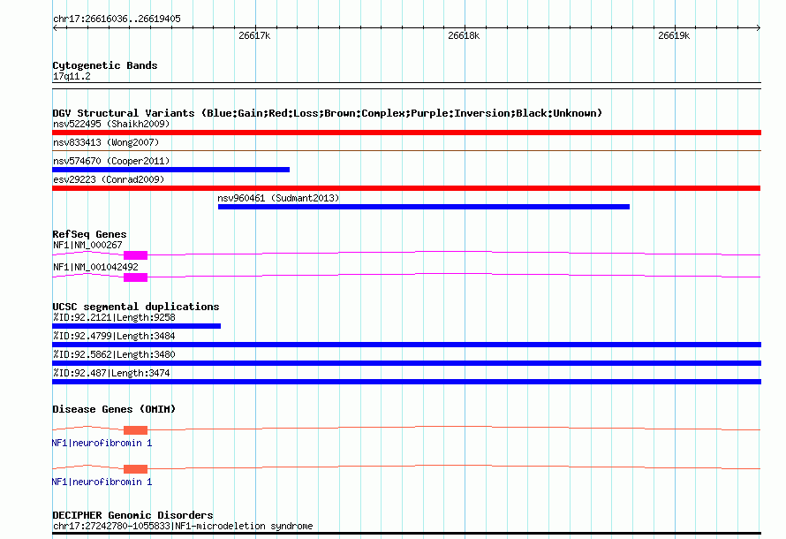Image resolution: width=786 pixels, height=539 pixels.
Task: Select the %ID:92.487|Length:3474 duplication label
Action: pyautogui.click(x=111, y=373)
